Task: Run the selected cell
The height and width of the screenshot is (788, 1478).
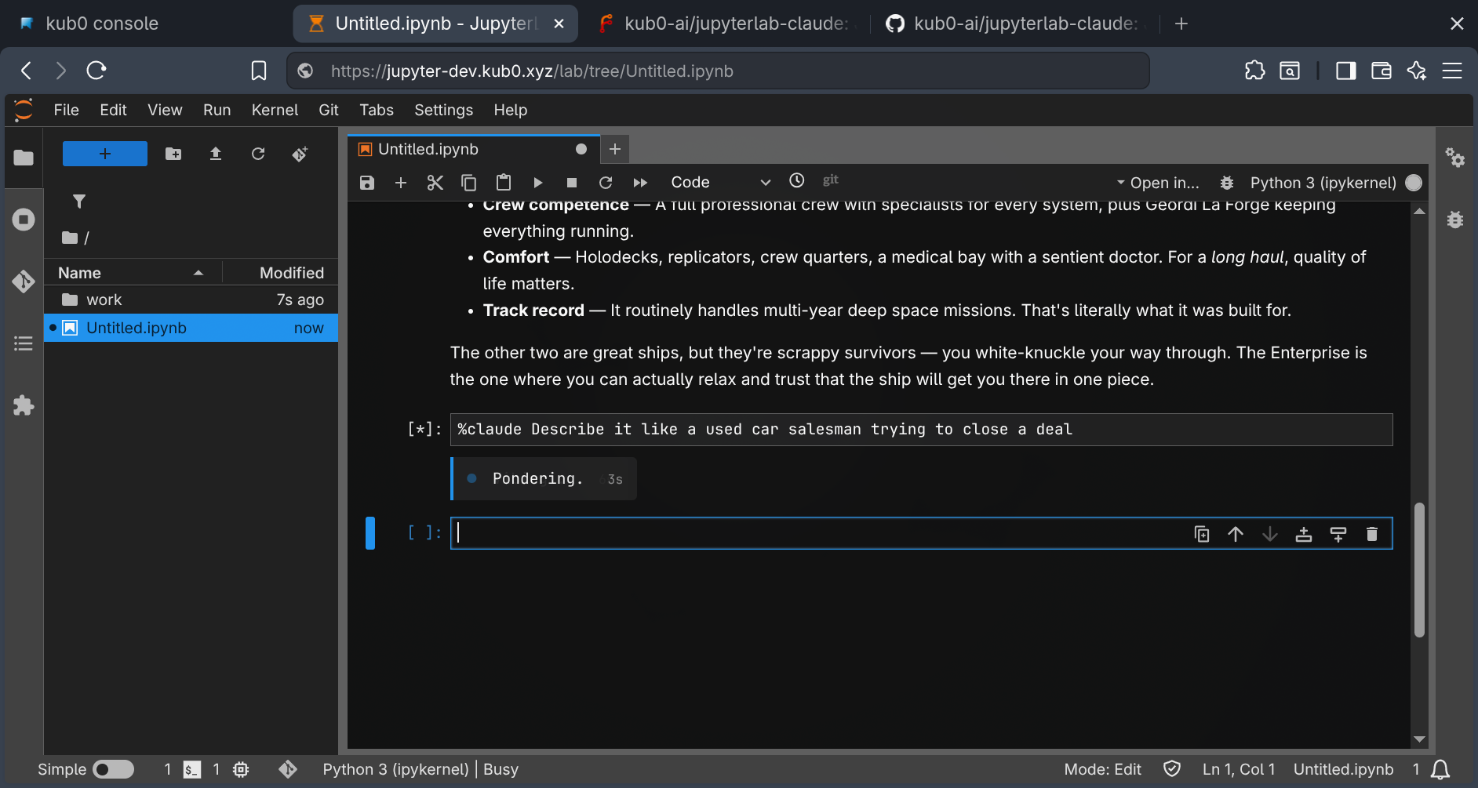Action: click(x=537, y=183)
